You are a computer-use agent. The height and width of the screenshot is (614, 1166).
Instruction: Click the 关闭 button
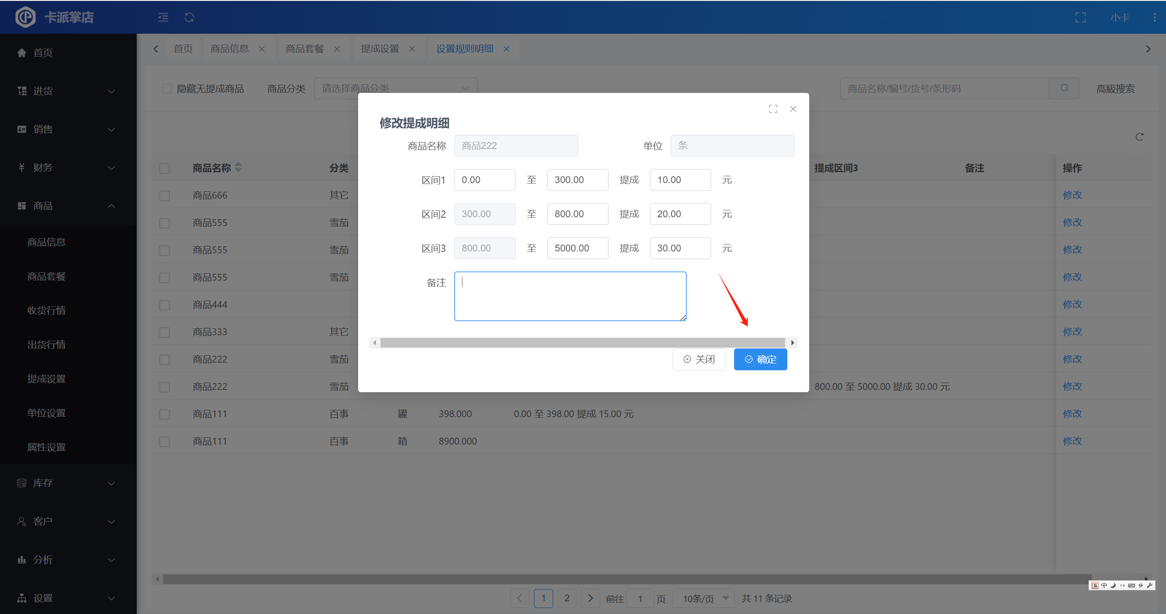click(x=699, y=359)
